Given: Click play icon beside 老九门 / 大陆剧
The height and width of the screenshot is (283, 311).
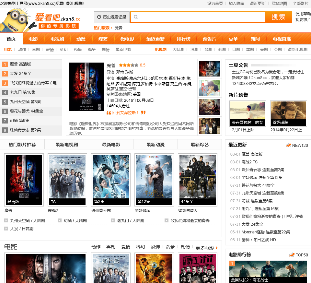Looking at the screenshot, I should pyautogui.click(x=113, y=220).
